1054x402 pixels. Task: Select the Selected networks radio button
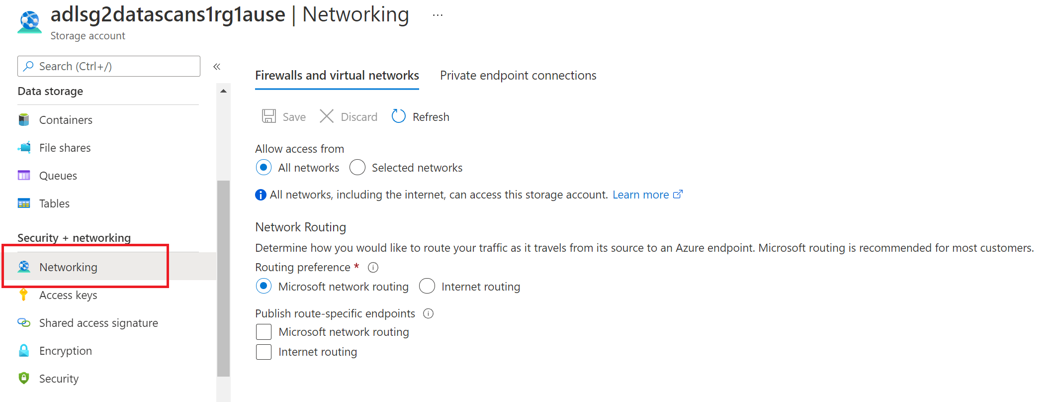click(x=357, y=167)
